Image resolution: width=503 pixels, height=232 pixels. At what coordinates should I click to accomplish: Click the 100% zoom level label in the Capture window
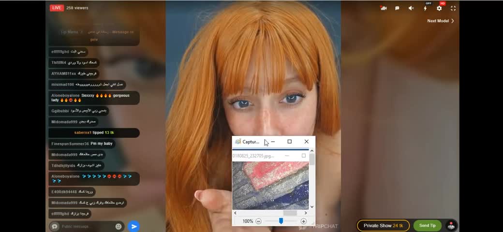coord(248,221)
